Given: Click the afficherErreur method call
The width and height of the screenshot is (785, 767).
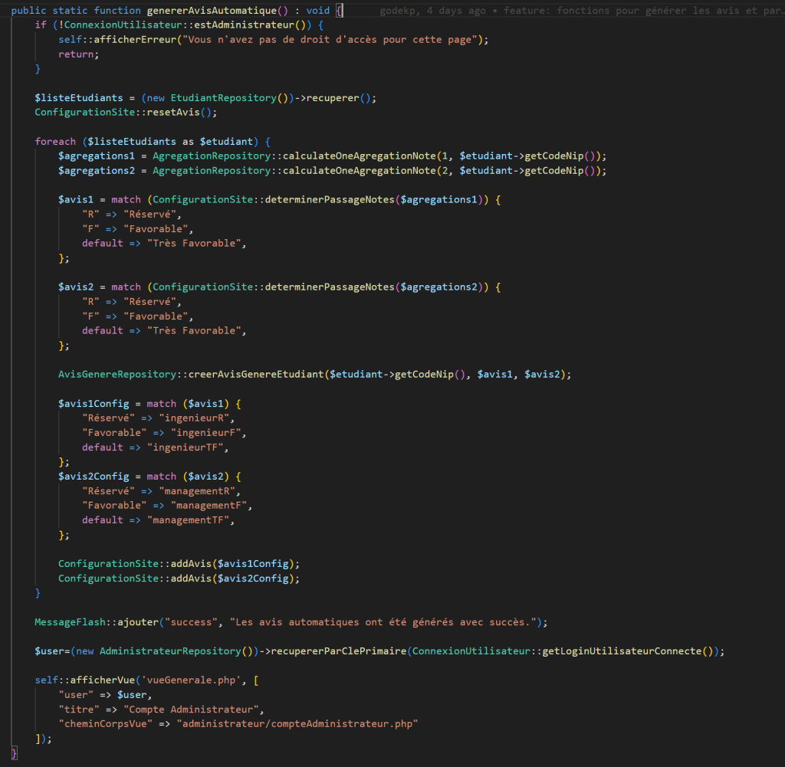Looking at the screenshot, I should point(135,40).
